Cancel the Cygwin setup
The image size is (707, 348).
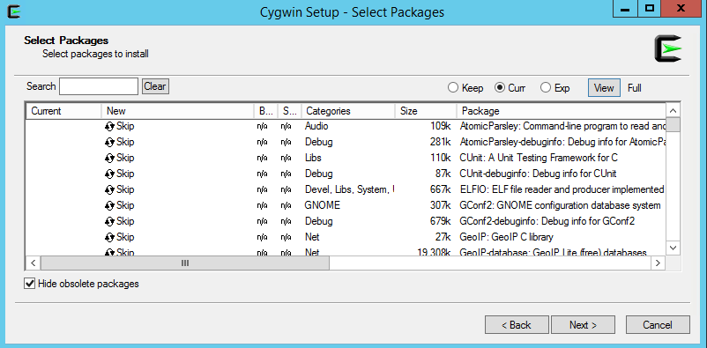click(x=658, y=324)
